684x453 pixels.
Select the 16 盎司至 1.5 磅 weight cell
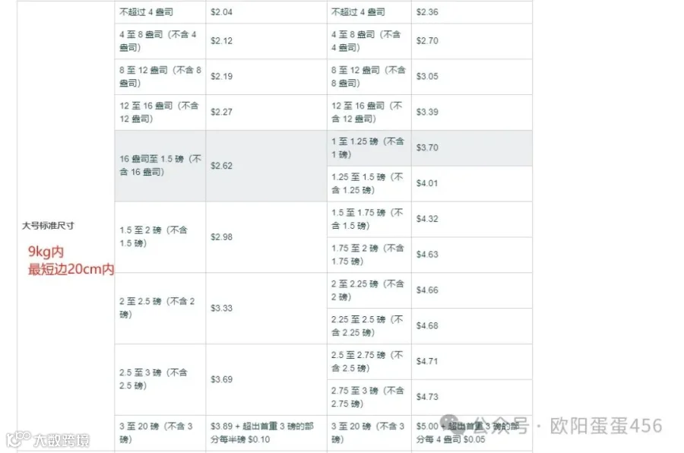(160, 166)
